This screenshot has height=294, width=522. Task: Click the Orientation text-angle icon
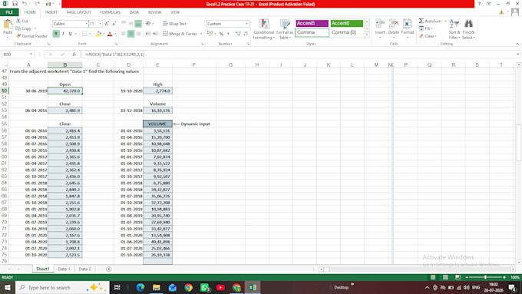[148, 24]
